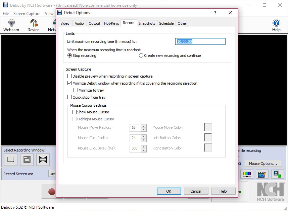
Task: Select the Record tab
Action: (129, 23)
